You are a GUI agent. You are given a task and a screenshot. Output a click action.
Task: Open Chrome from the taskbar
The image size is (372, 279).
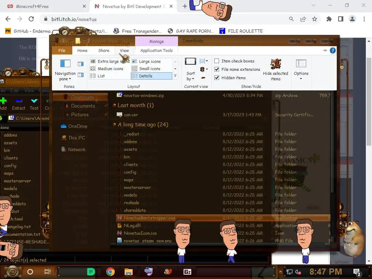[x=110, y=272]
